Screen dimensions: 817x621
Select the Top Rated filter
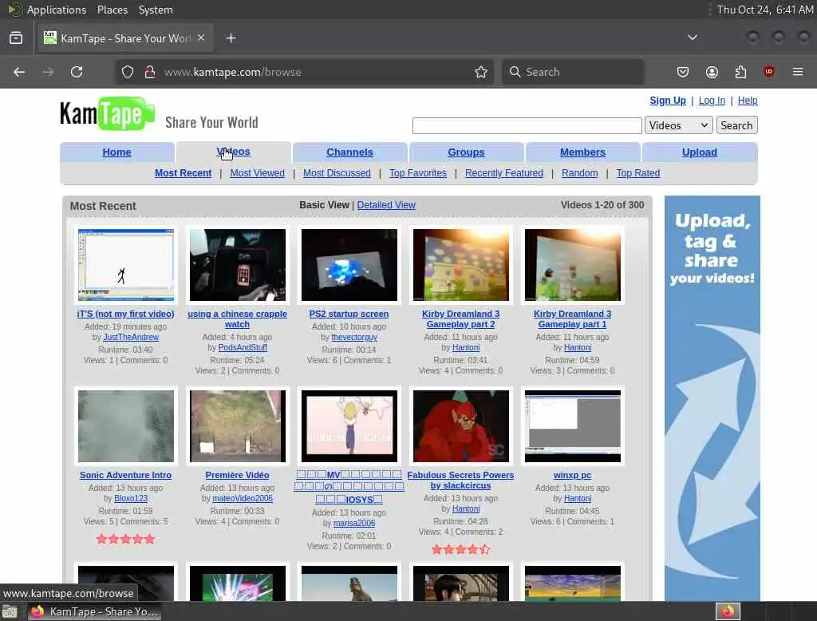[x=637, y=173]
